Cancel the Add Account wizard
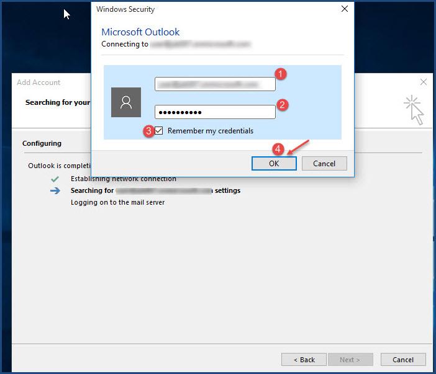This screenshot has height=374, width=436. coord(403,360)
